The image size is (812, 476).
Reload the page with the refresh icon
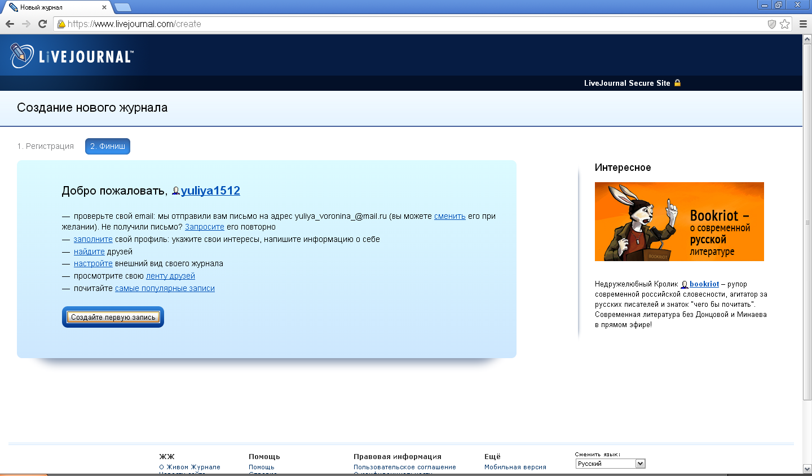42,24
